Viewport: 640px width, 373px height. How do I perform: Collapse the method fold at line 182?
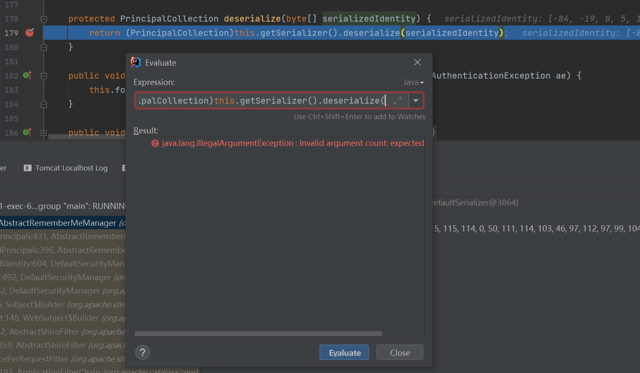(44, 76)
